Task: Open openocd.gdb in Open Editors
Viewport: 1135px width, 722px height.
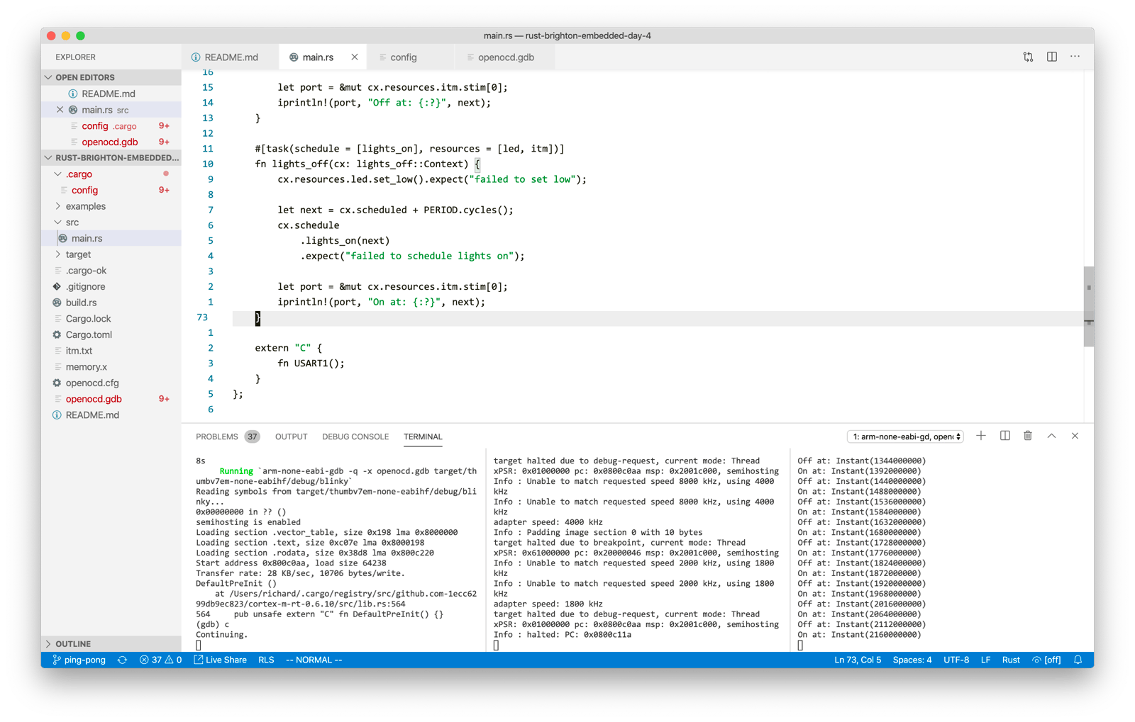Action: (111, 142)
